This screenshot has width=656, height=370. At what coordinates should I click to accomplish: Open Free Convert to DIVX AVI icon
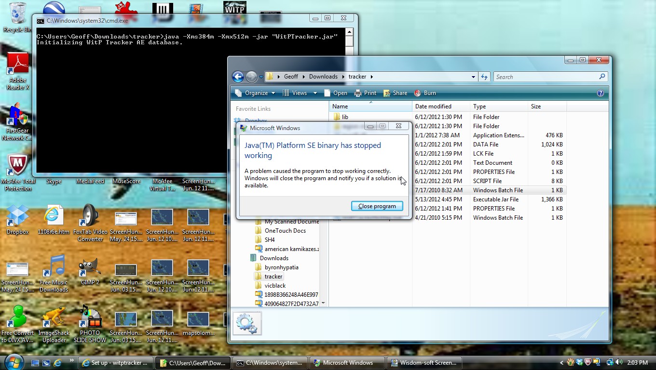[18, 324]
